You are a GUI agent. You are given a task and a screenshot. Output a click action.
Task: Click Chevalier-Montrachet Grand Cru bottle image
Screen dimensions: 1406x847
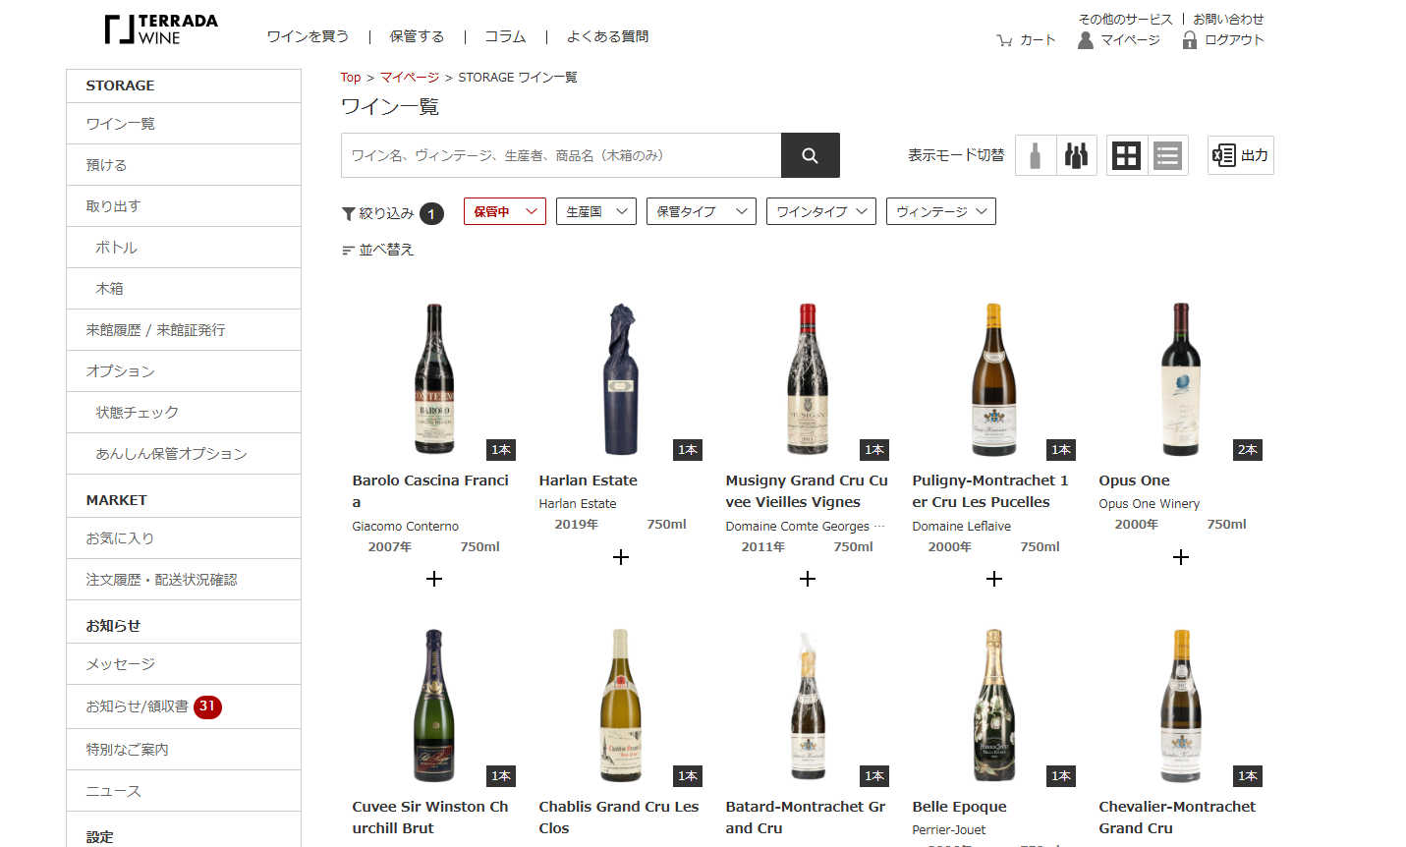(x=1181, y=706)
